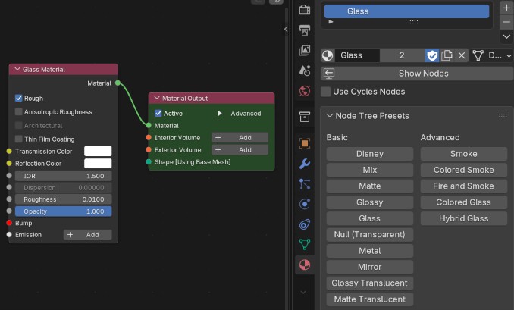
Task: Apply the Glass preset button
Action: [370, 218]
